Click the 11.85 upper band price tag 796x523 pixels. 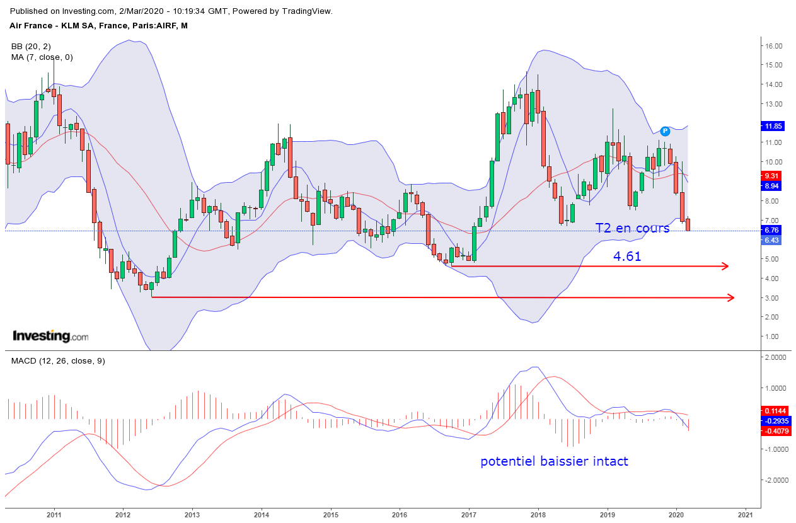[772, 126]
